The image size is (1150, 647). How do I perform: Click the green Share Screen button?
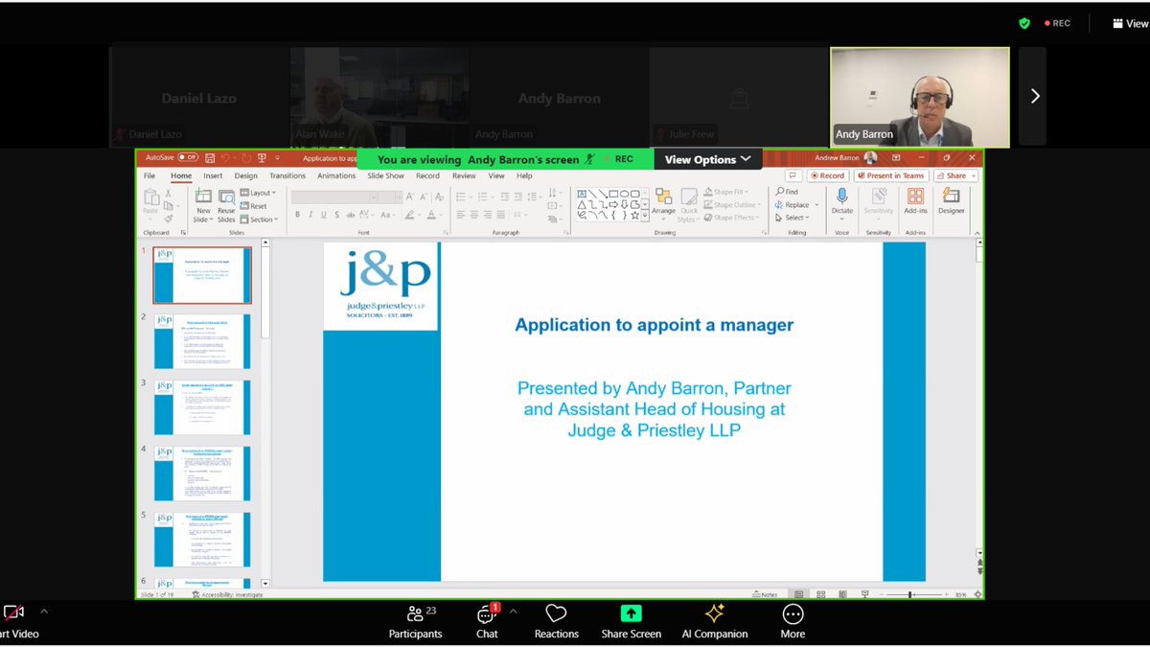631,621
